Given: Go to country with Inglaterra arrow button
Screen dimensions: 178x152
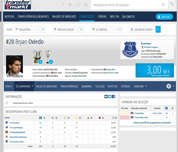Looking at the screenshot, I should 43,29.
